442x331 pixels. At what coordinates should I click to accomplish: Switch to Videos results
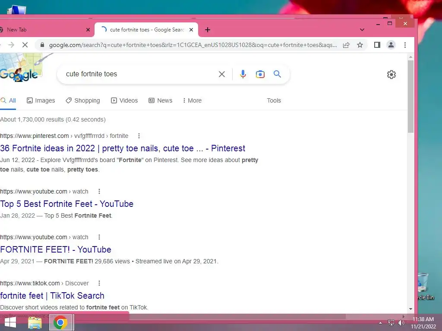(x=124, y=100)
